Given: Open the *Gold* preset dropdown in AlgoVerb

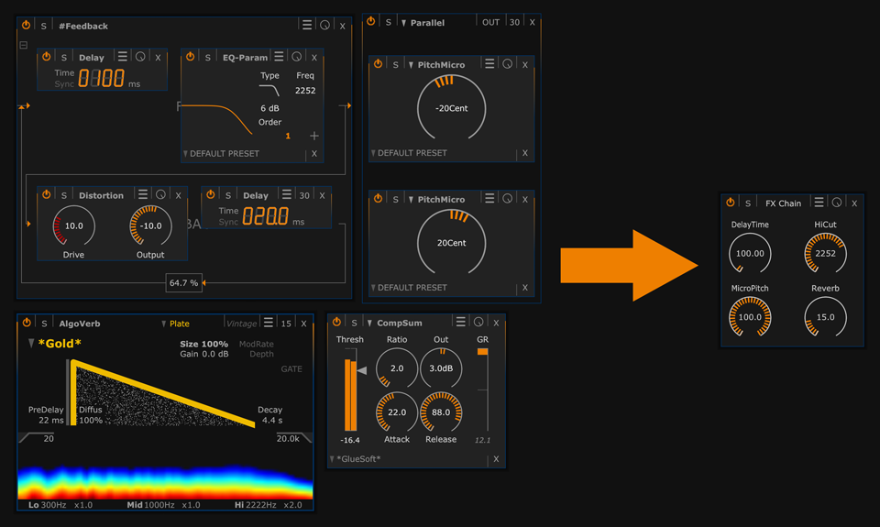Looking at the screenshot, I should 54,344.
